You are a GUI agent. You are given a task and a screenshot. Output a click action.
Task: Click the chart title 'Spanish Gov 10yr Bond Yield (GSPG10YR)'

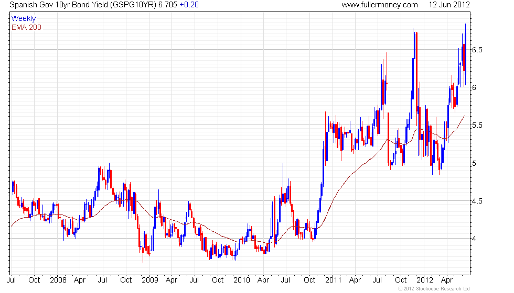pos(83,5)
